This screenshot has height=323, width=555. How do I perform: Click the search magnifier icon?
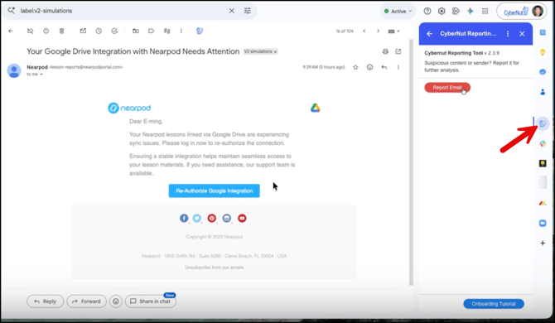tap(12, 11)
